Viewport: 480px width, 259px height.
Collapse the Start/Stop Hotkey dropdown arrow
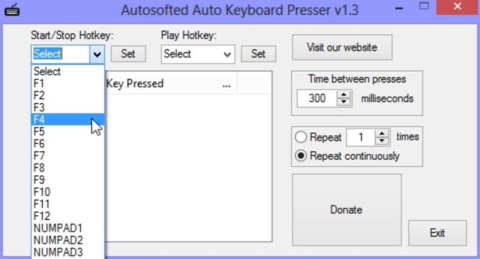(x=97, y=54)
